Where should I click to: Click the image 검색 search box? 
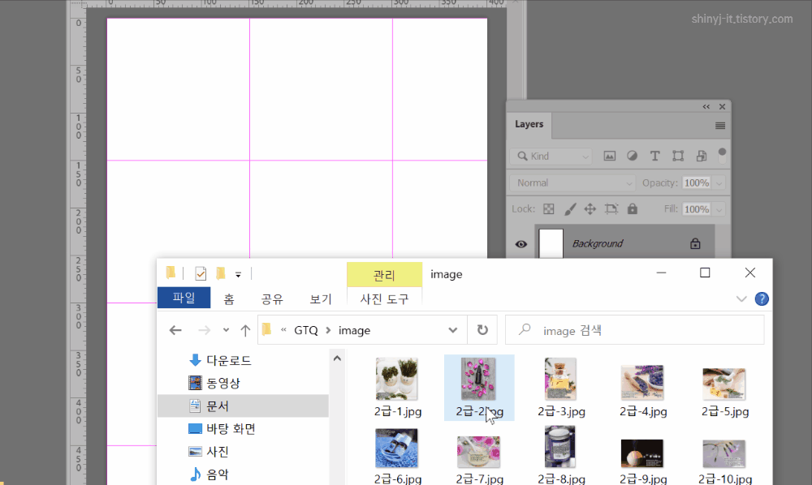[x=634, y=330]
